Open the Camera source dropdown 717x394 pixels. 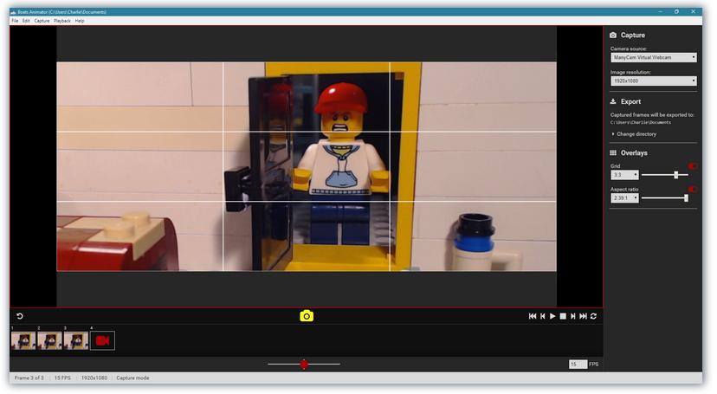[x=654, y=58]
